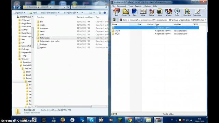
Task: Select the texturepacks-mp-cache folder
Action: pos(50,41)
